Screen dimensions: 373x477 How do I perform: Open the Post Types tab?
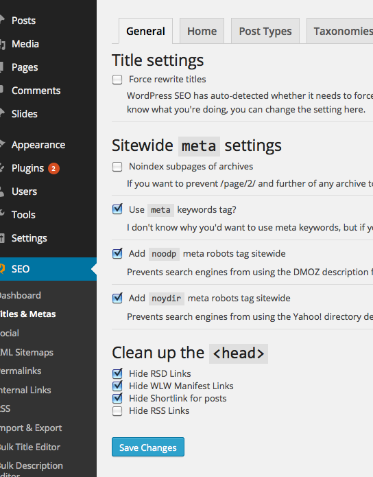pos(265,31)
